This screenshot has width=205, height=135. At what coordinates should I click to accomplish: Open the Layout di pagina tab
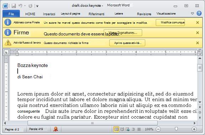[70, 14]
